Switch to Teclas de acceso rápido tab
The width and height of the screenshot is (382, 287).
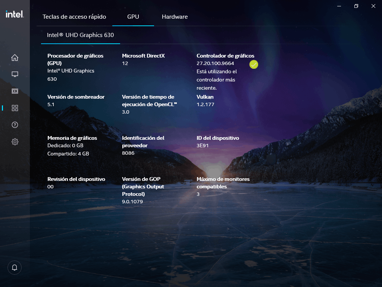(74, 16)
